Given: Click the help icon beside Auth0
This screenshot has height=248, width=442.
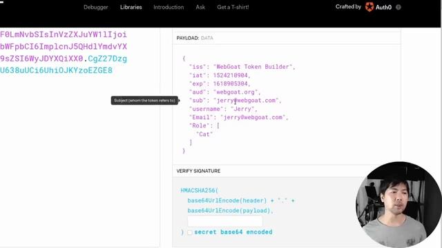Looking at the screenshot, I should pyautogui.click(x=398, y=8).
